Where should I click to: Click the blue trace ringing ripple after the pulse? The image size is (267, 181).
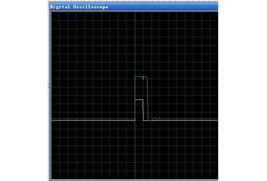(156, 119)
